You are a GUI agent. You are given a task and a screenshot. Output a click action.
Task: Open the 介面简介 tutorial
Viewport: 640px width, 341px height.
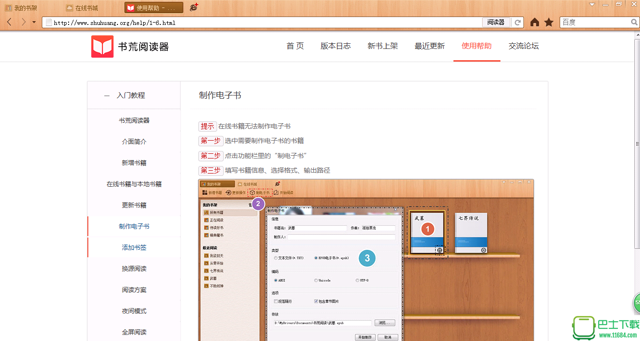pos(134,142)
